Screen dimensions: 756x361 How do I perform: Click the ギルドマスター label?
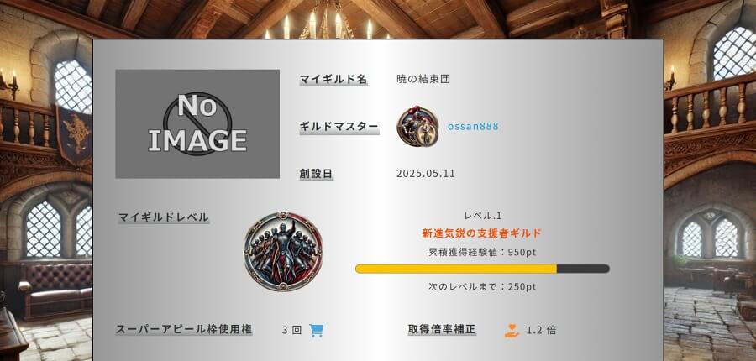(339, 127)
